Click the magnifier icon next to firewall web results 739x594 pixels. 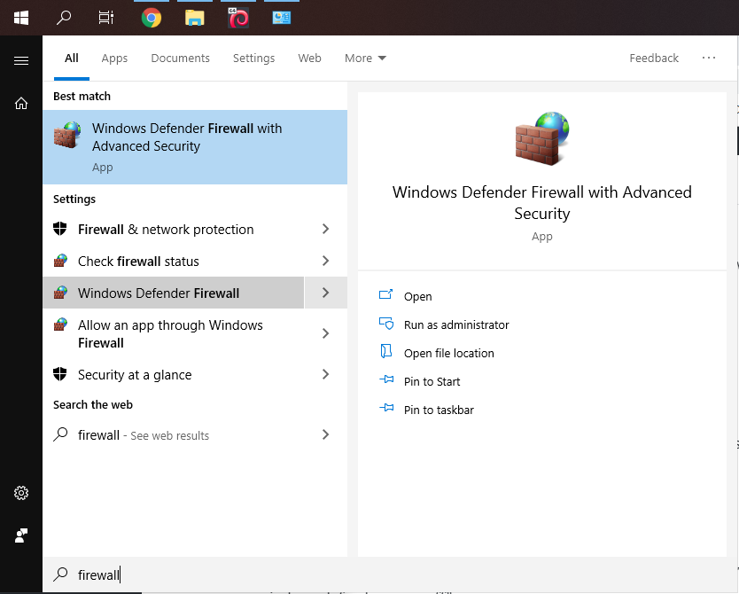(61, 434)
